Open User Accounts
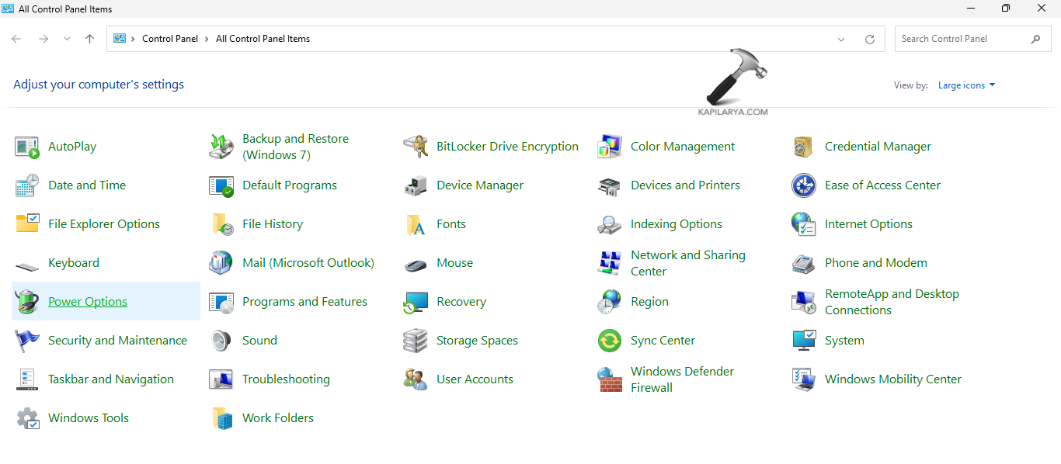 pos(475,379)
